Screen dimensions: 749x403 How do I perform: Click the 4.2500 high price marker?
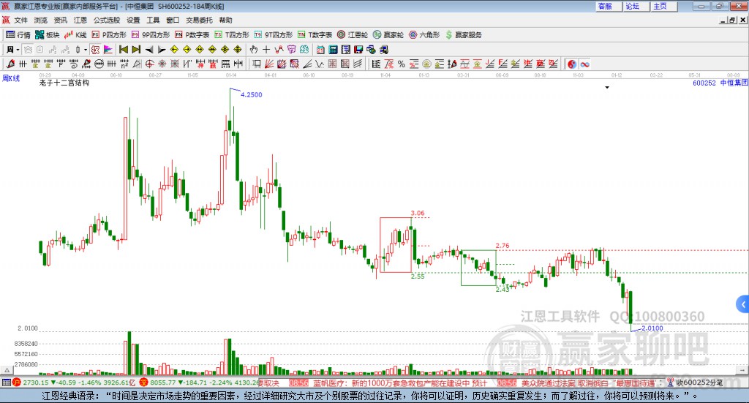[x=252, y=94]
